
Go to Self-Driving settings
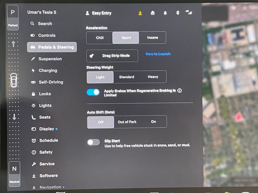pos(47,82)
